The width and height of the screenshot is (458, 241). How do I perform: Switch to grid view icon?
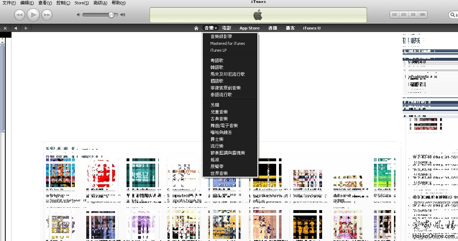(413, 15)
